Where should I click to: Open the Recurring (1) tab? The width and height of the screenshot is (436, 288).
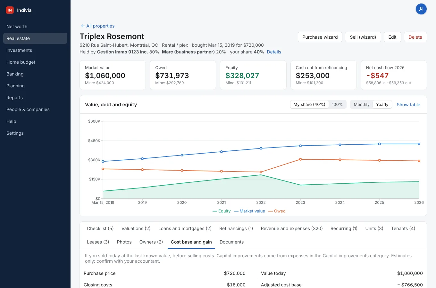pos(344,228)
